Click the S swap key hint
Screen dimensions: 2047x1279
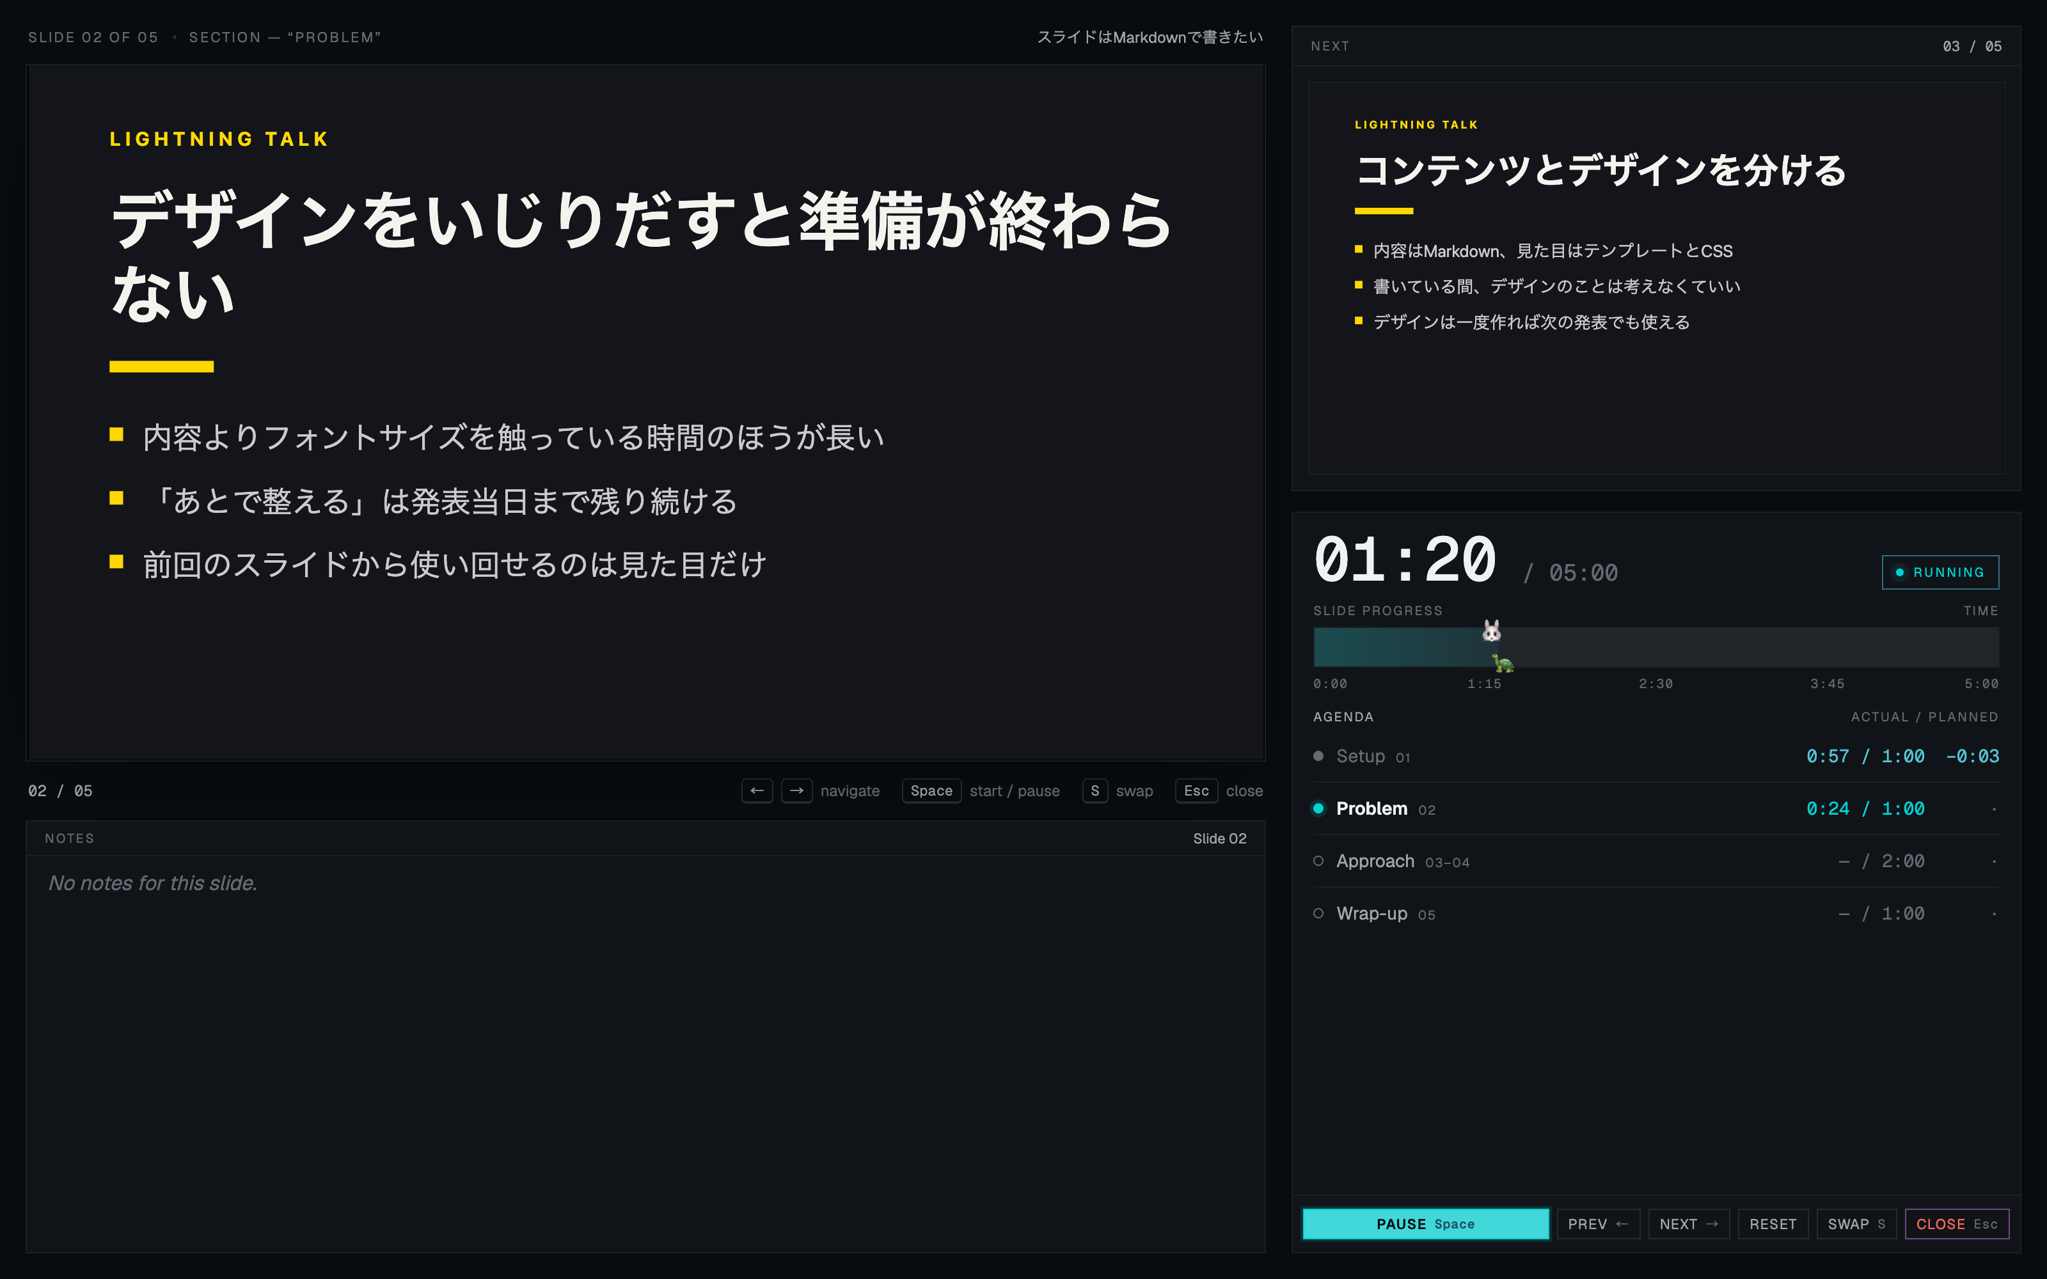1095,791
